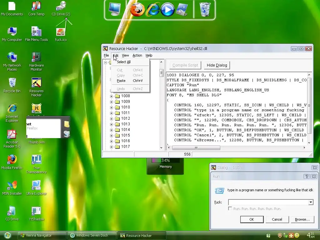This screenshot has width=320, height=240.
Task: Launch the Hardware Monitor shortcut
Action: 36,62
